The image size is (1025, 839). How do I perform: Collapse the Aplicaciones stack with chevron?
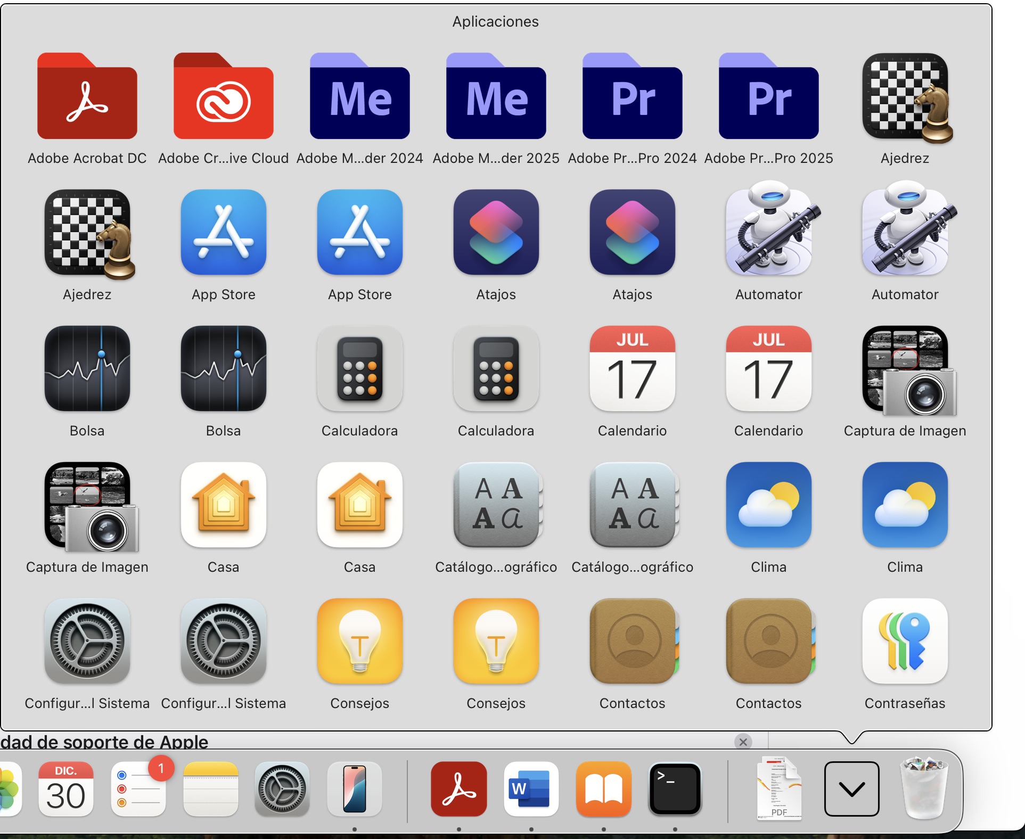[x=851, y=789]
